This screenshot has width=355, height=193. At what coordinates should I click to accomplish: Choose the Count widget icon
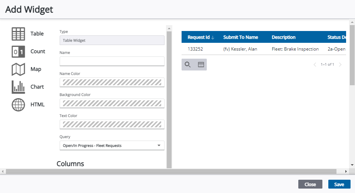19,52
